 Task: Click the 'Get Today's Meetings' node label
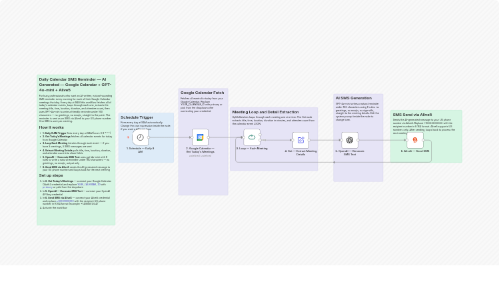pyautogui.click(x=200, y=152)
